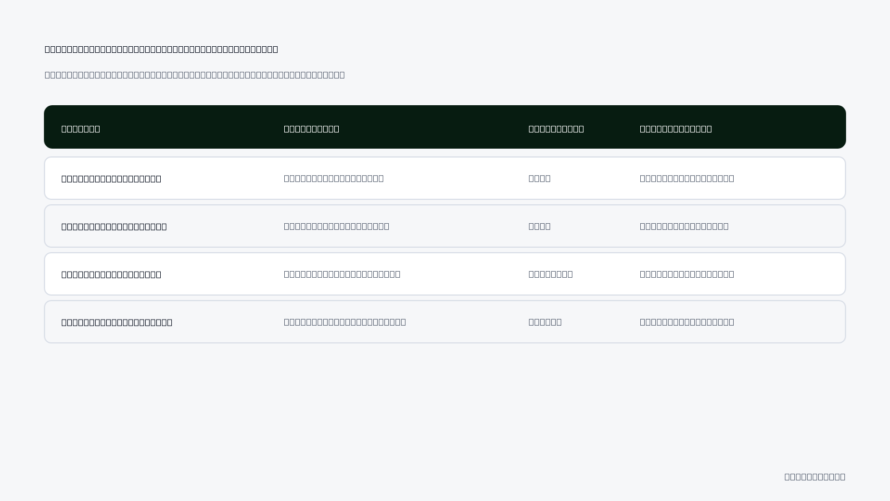Screen dimensions: 890x501
Task: Click the bold name cell in last table row
Action: point(117,322)
